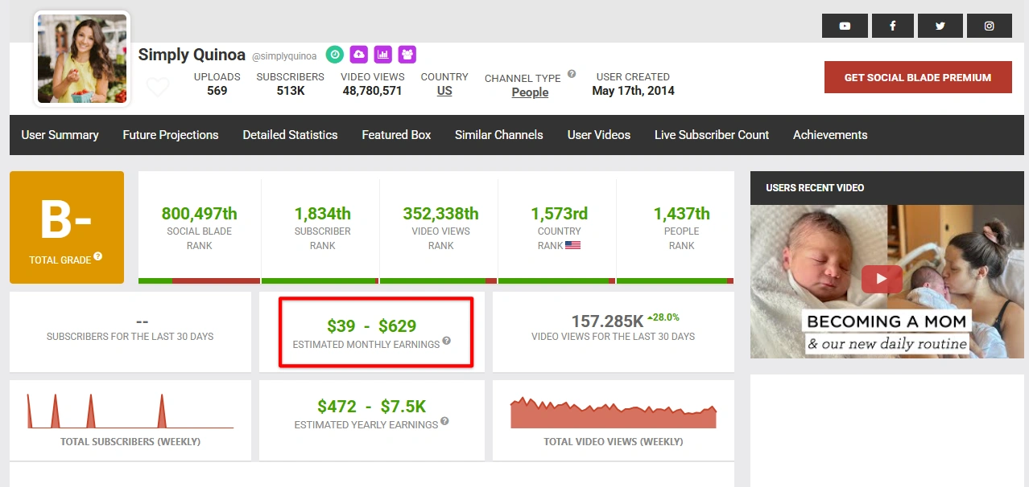This screenshot has height=487, width=1029.
Task: Go to the Achievements tab
Action: (x=830, y=135)
